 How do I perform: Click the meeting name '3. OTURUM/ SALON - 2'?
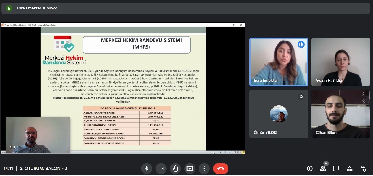pyautogui.click(x=43, y=169)
